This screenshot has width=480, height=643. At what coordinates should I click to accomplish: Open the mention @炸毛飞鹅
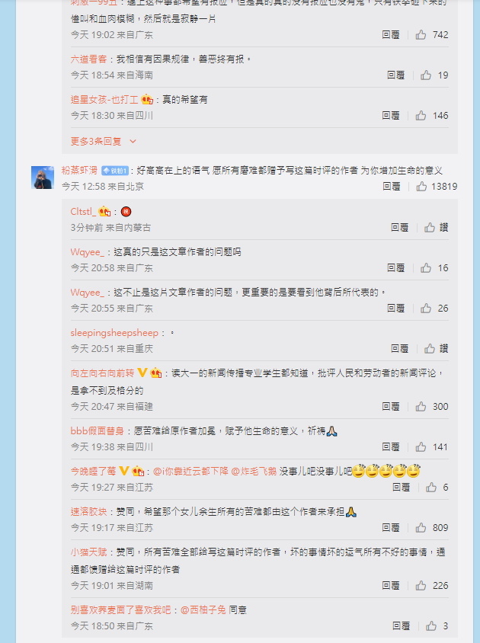254,471
